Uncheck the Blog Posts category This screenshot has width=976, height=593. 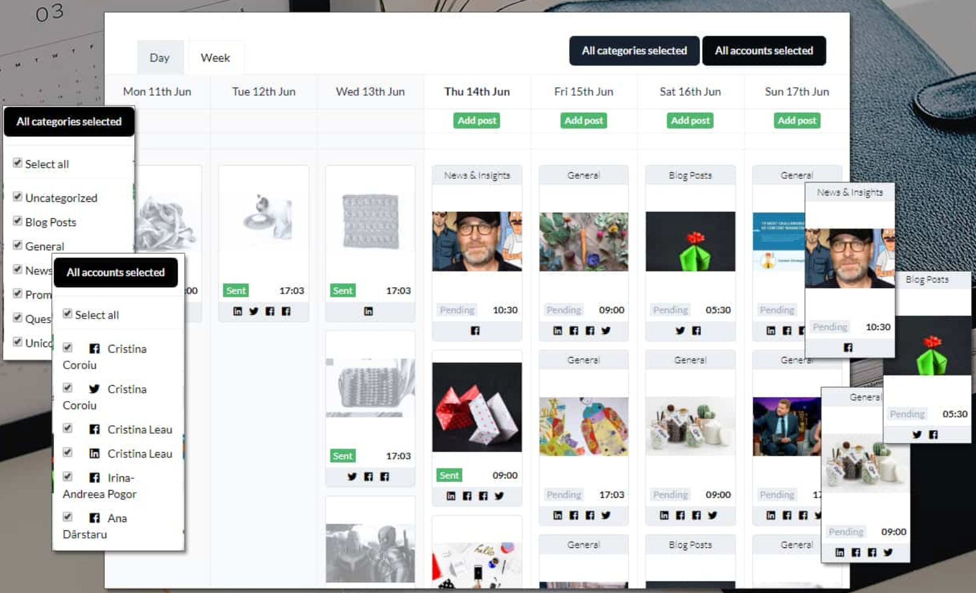[17, 221]
